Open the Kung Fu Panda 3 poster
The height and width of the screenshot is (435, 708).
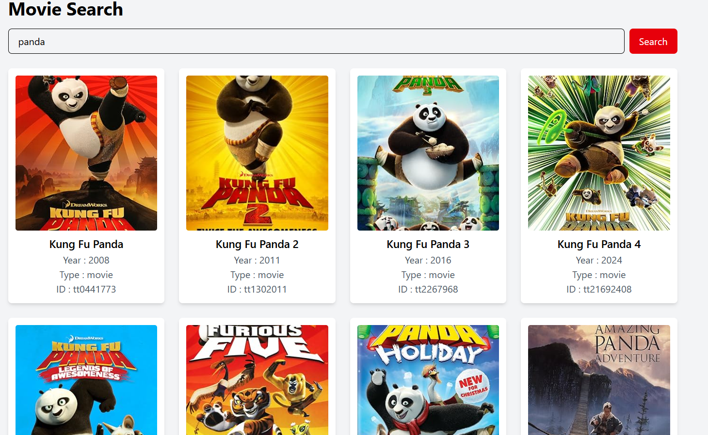[428, 153]
